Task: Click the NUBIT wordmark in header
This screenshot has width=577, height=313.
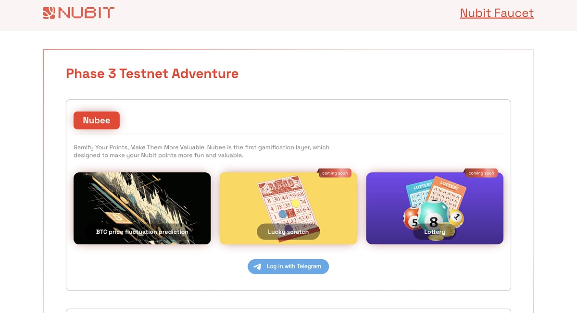Action: tap(86, 12)
